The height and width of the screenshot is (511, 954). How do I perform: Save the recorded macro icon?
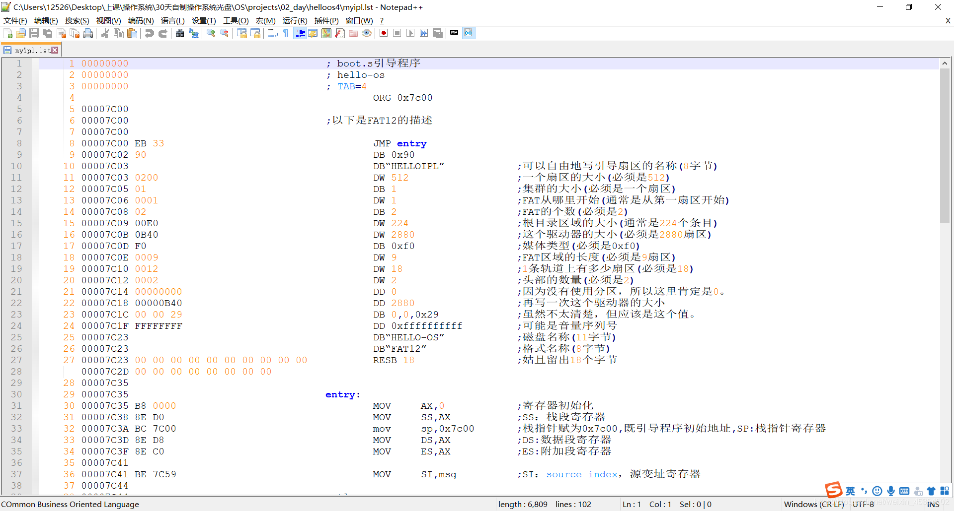(x=438, y=33)
